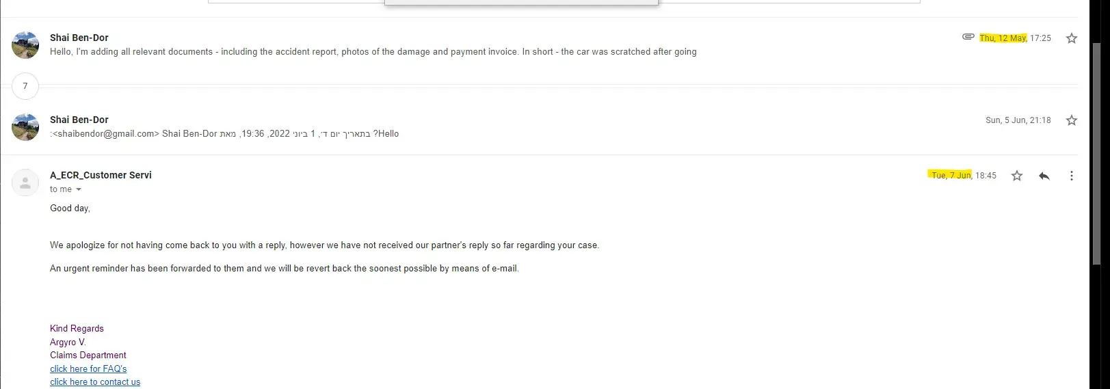
Task: Star the Sun, 5 Jun message
Action: (1071, 120)
